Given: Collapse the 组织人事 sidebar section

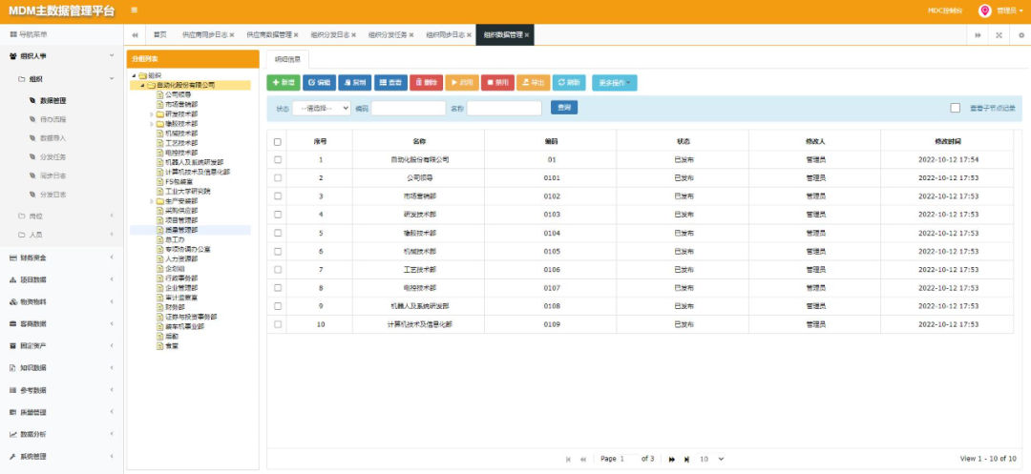Looking at the screenshot, I should 62,56.
